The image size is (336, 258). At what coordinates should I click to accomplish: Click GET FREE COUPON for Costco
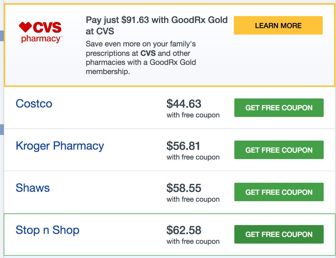279,107
